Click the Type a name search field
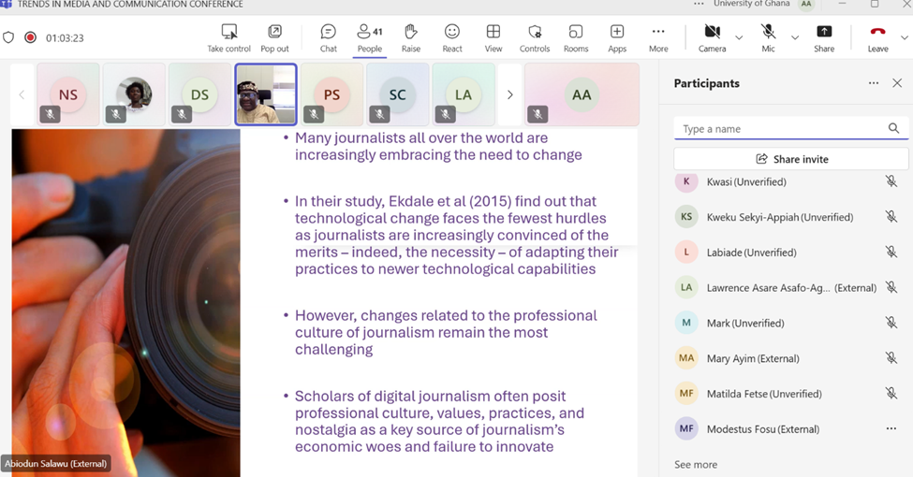The image size is (913, 477). 782,129
